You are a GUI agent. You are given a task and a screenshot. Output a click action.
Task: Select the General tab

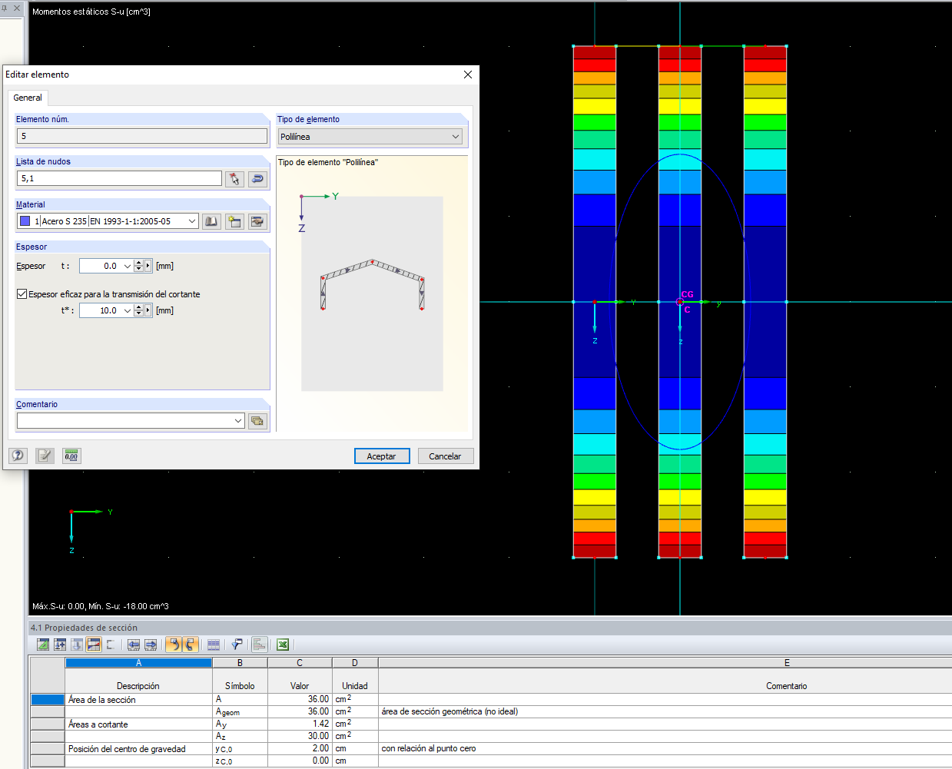click(x=28, y=98)
